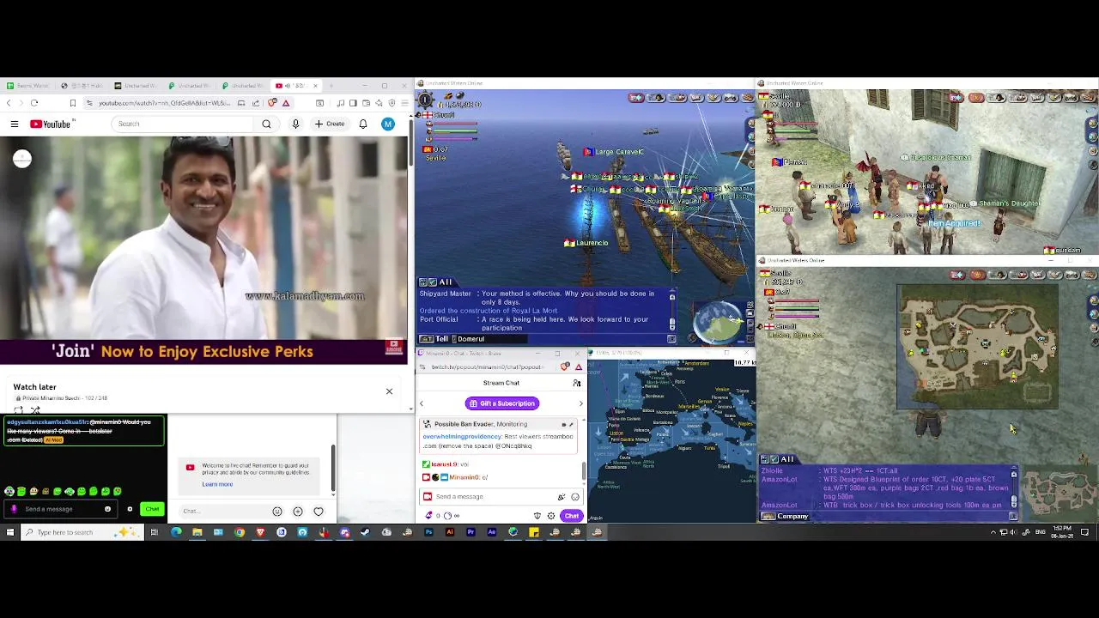
Task: Click the Brave Rewards triangle icon in the YouTube window
Action: 286,103
